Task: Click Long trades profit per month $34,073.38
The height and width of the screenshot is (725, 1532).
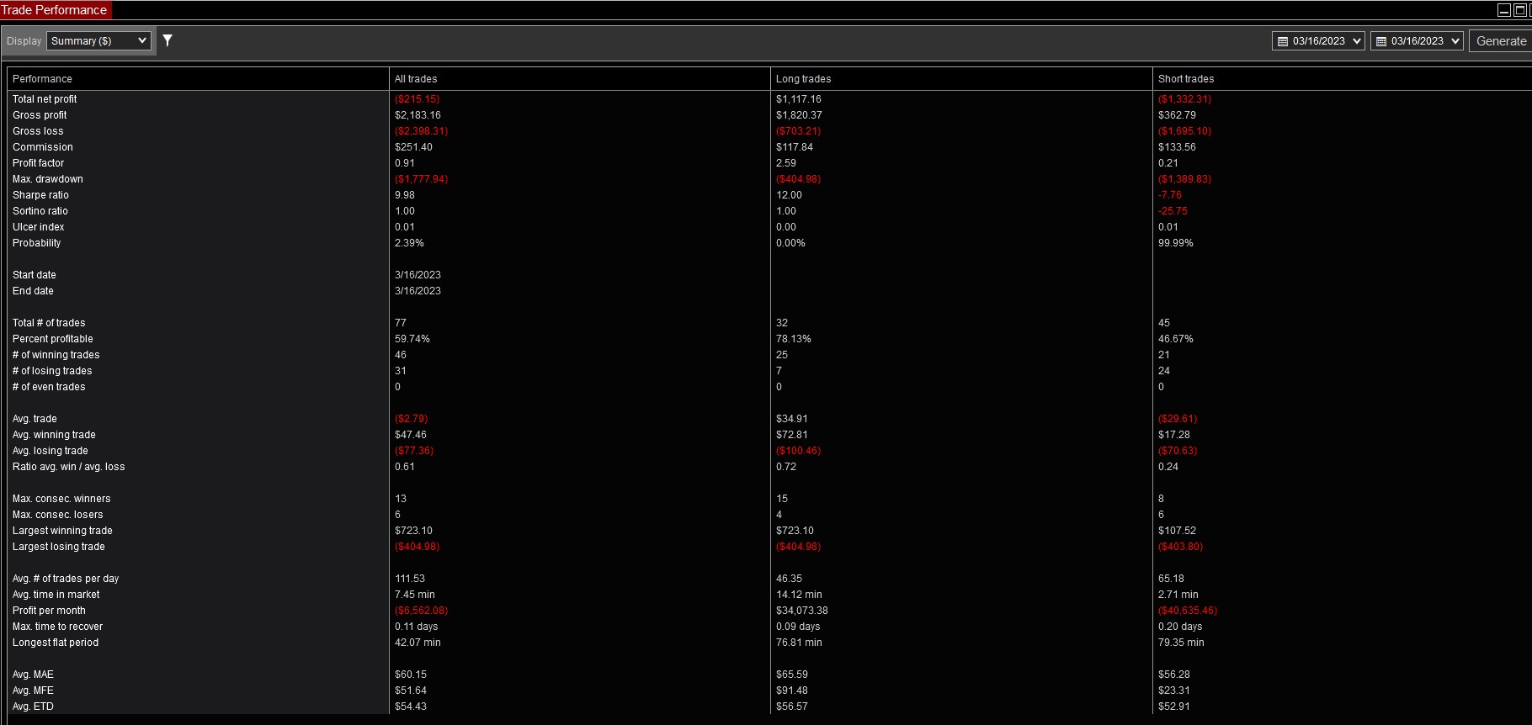Action: [x=802, y=611]
